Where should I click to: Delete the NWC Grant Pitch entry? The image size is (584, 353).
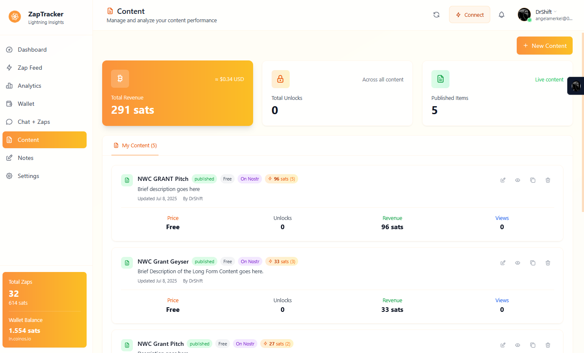coord(548,345)
